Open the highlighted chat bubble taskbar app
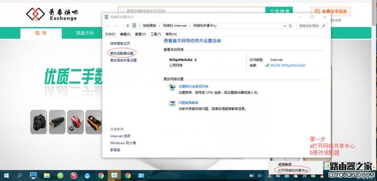 pos(114,175)
